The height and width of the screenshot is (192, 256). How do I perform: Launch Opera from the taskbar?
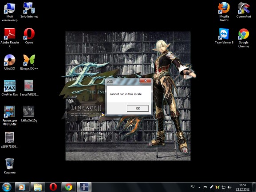(53, 187)
